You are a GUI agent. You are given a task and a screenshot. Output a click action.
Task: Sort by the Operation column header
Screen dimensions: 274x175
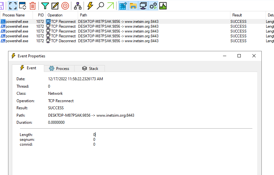[55, 15]
